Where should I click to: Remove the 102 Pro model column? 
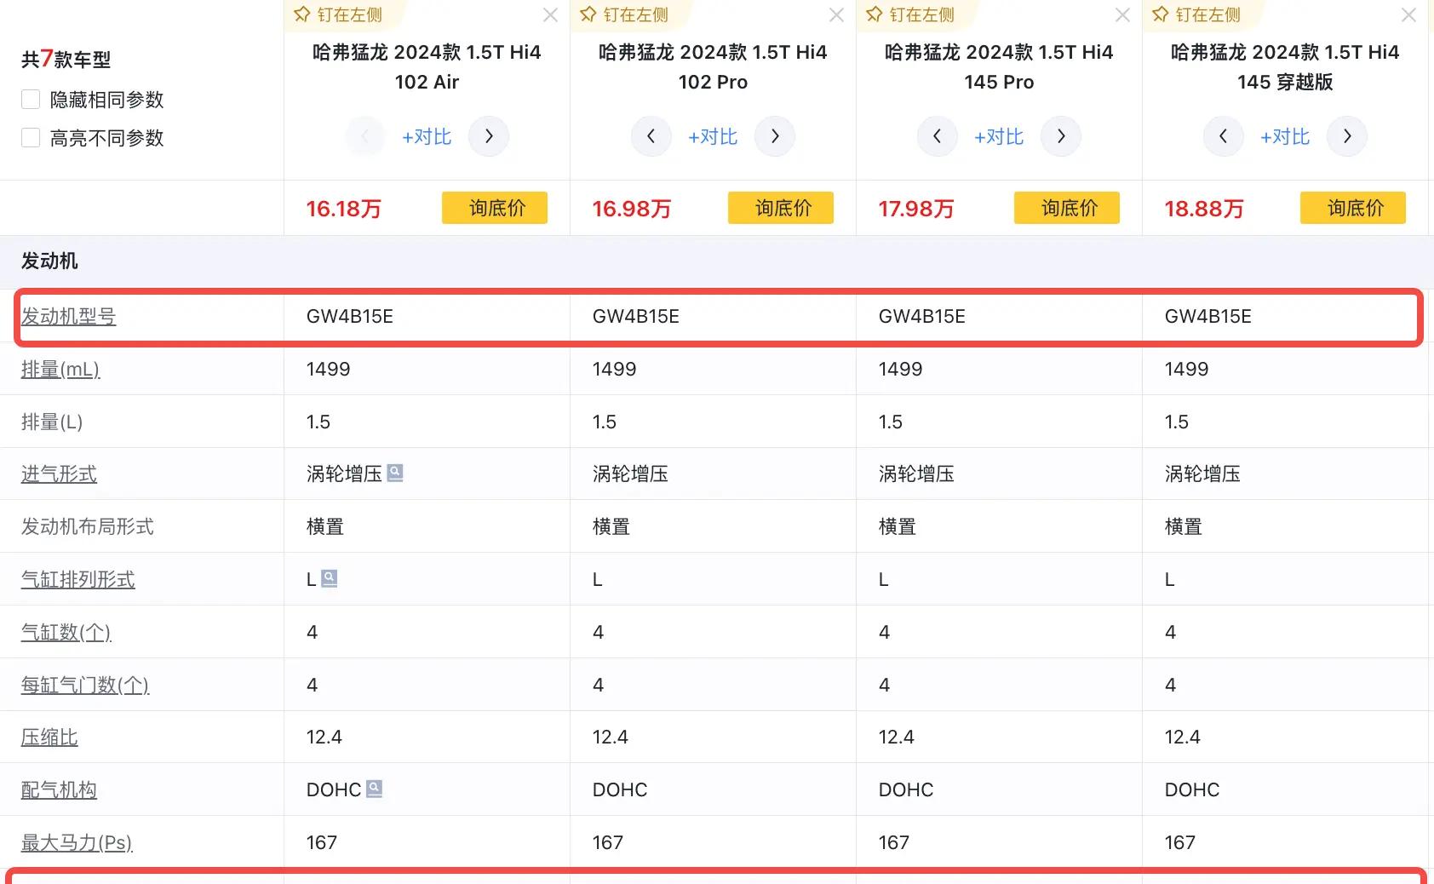837,15
